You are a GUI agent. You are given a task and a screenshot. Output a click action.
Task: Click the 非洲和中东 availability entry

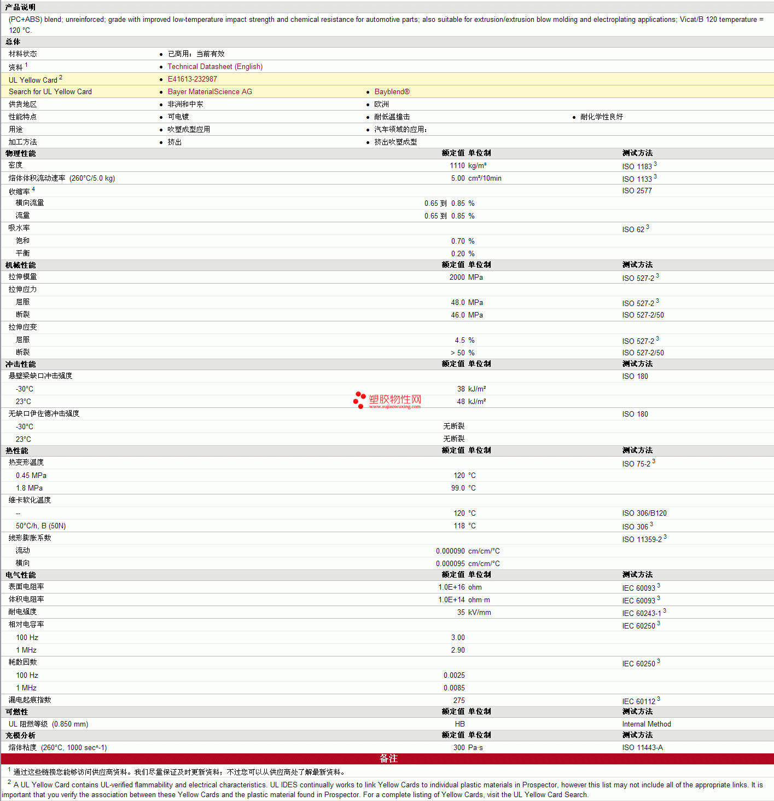pos(185,104)
